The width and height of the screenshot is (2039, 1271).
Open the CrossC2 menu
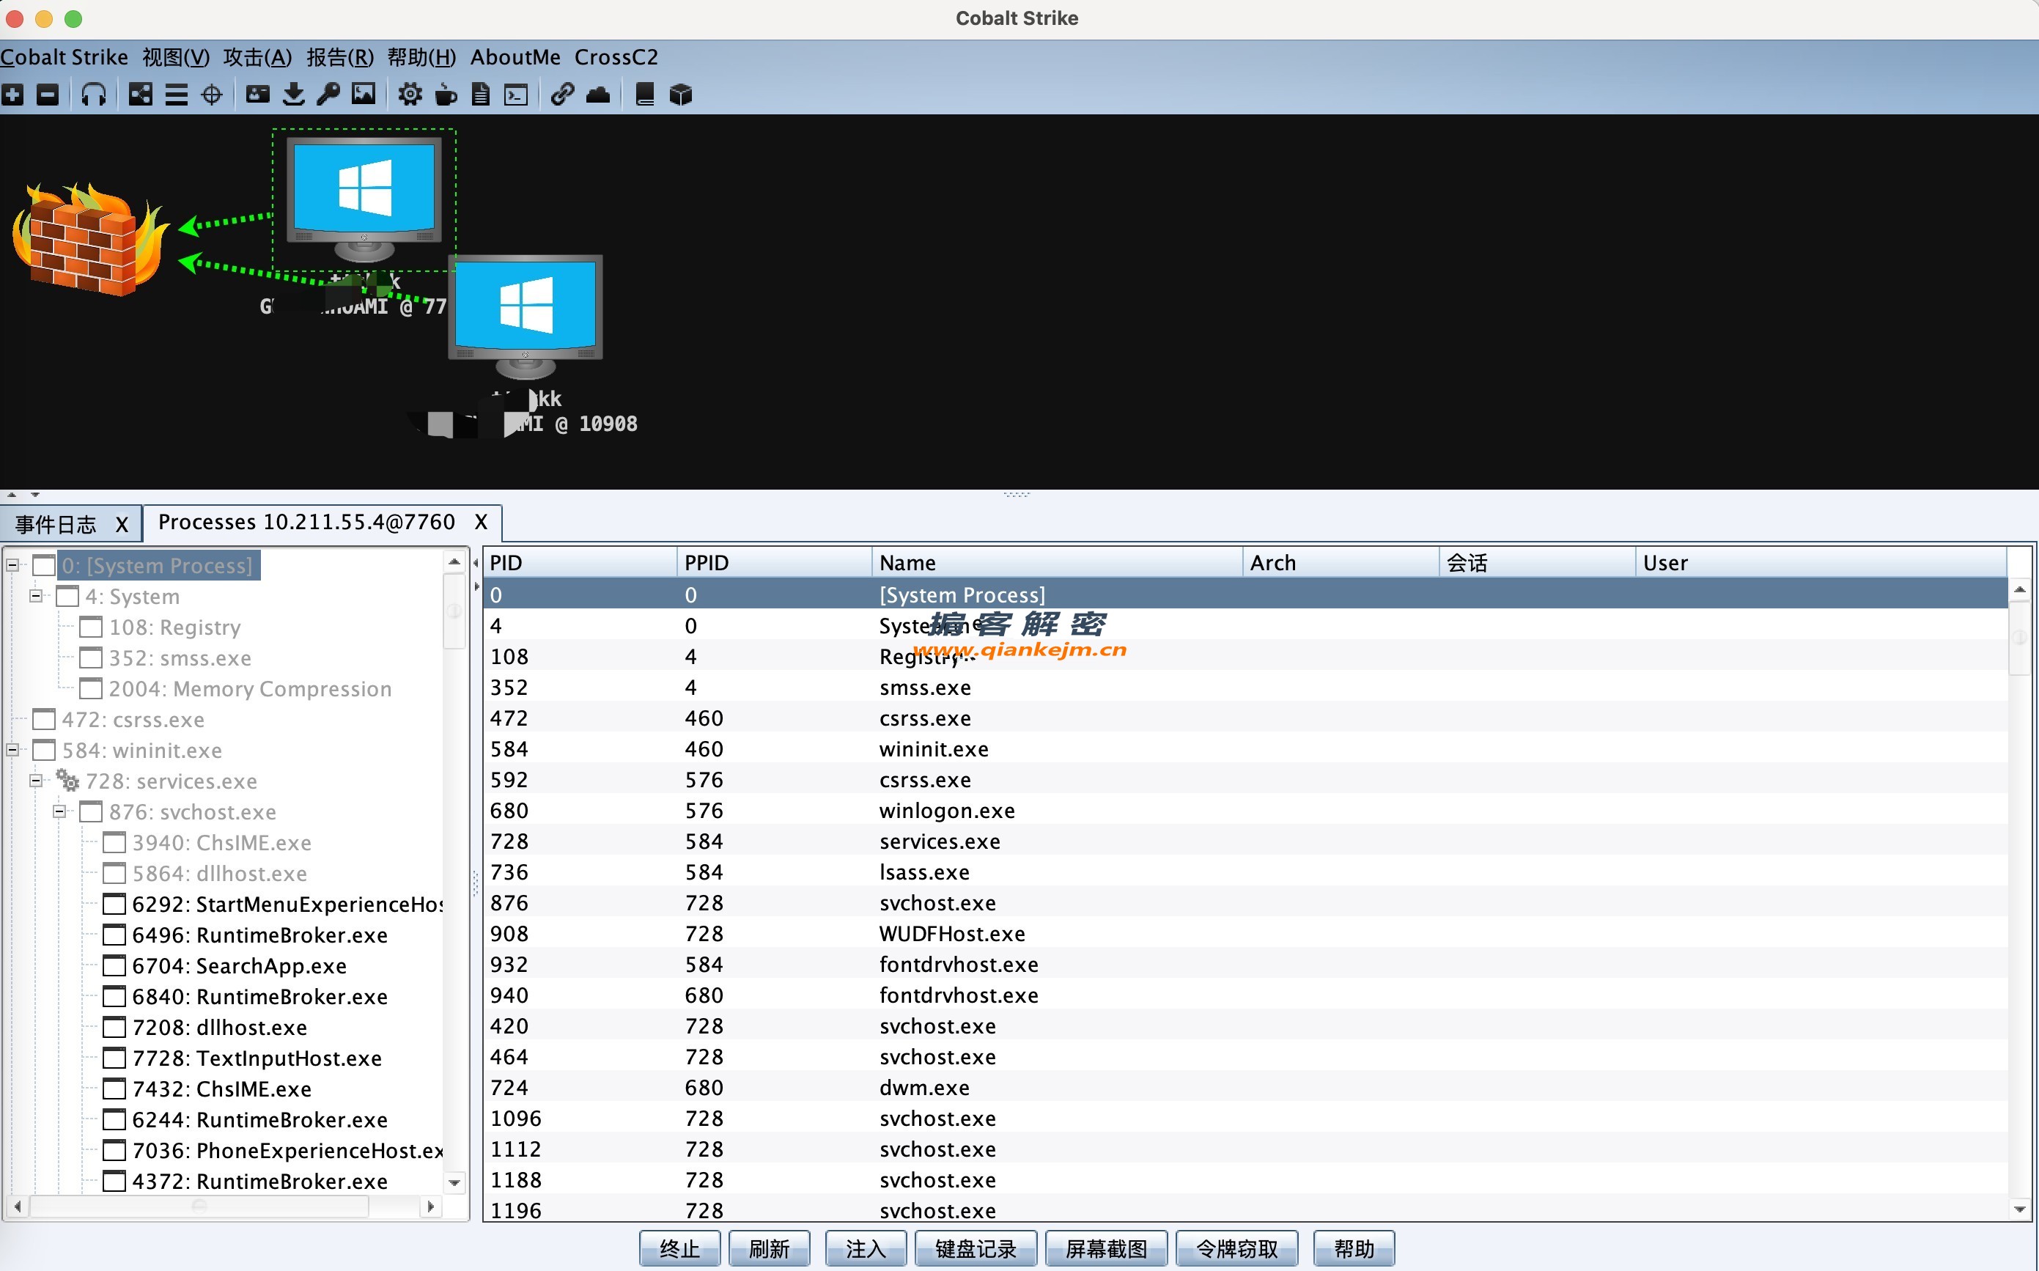click(x=616, y=57)
